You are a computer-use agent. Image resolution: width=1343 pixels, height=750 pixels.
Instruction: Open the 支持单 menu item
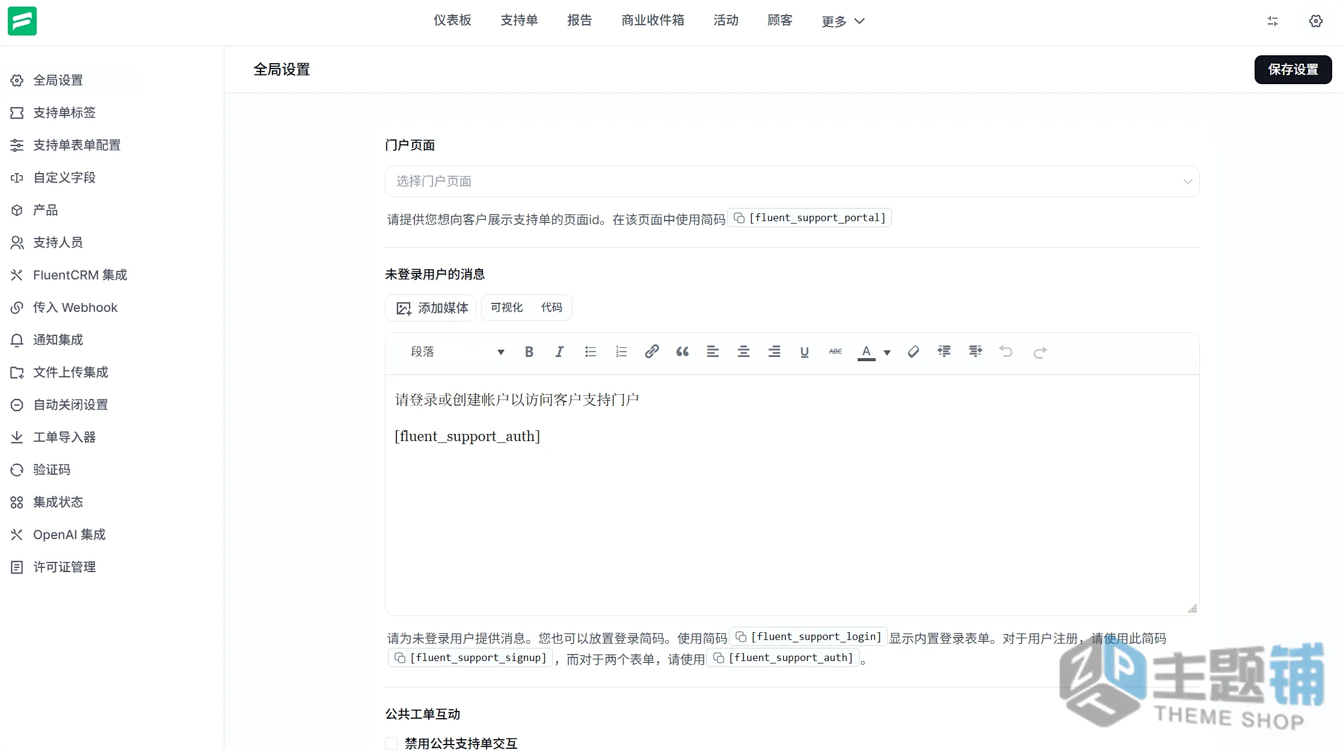[519, 20]
